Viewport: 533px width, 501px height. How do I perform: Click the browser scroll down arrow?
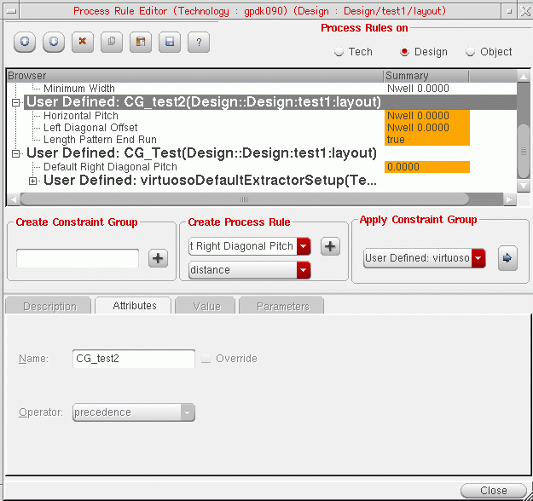(524, 186)
